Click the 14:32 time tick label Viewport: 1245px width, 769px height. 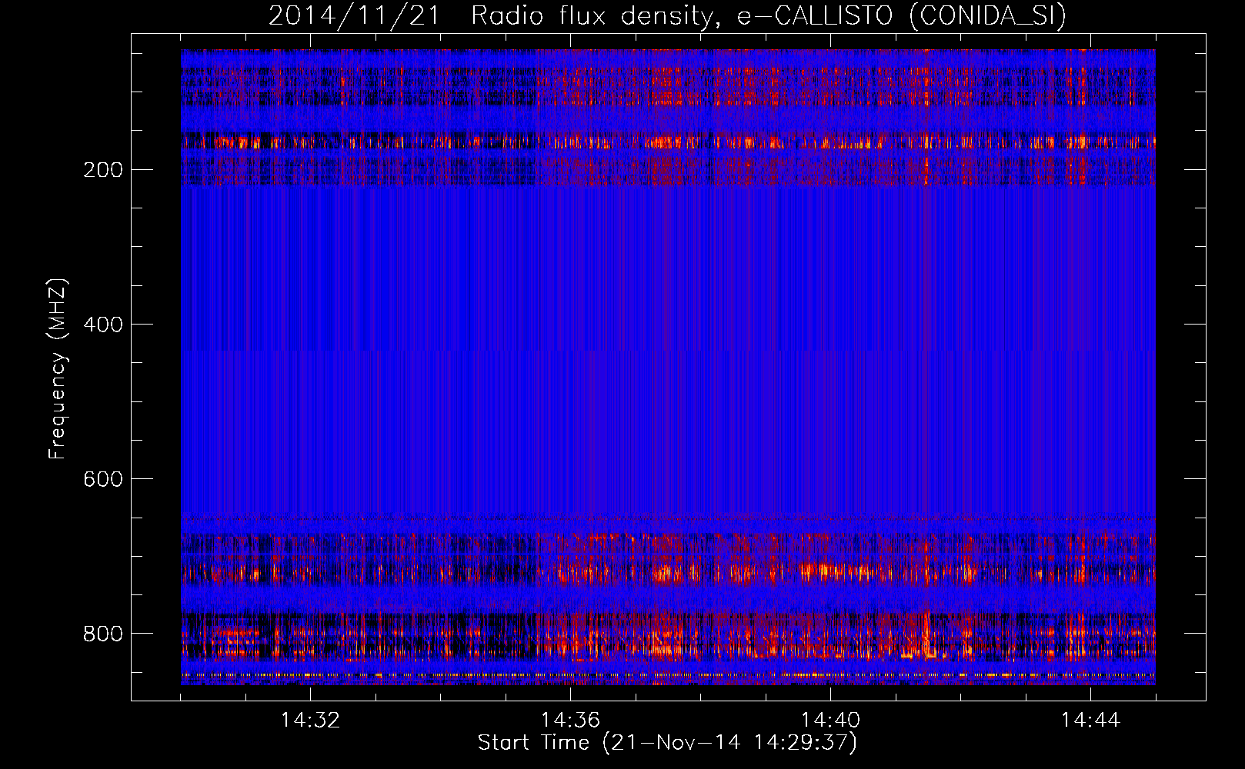coord(310,721)
